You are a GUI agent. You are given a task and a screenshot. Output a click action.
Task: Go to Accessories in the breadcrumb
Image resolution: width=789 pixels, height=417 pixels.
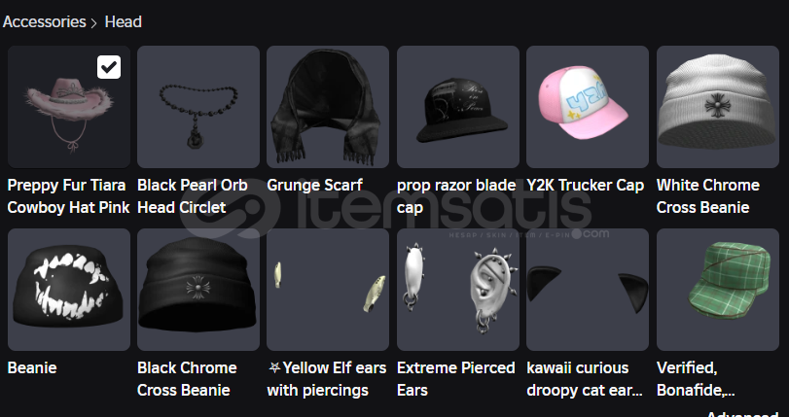point(45,22)
